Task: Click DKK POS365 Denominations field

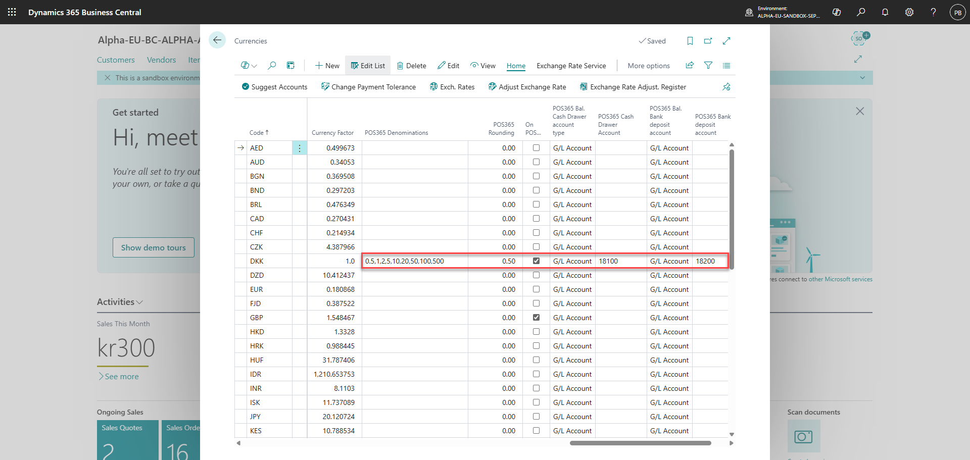Action: [415, 261]
